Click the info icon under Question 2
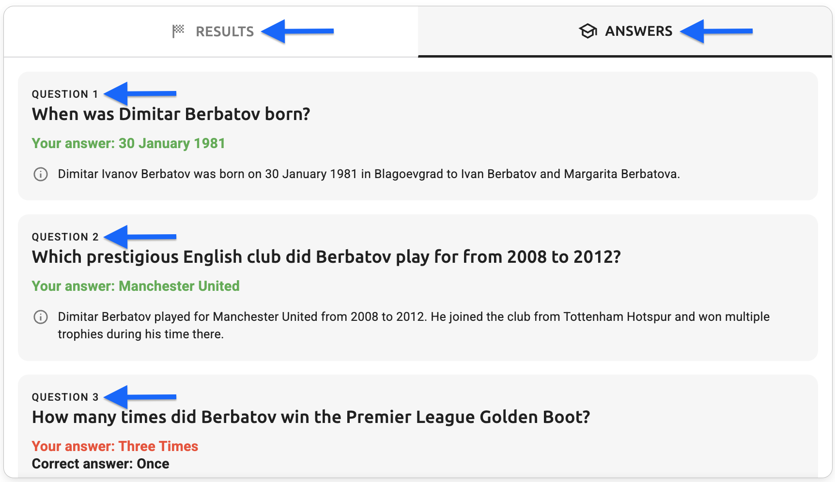This screenshot has height=482, width=835. tap(41, 317)
